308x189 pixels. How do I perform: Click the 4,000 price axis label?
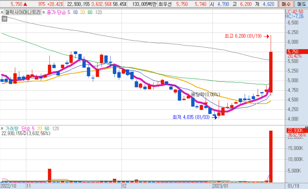click(293, 119)
